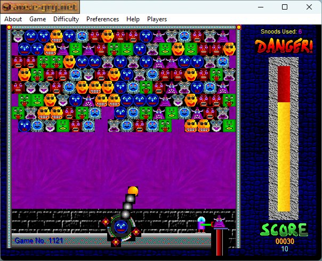Click the small robot loader beside the pedestal

[x=202, y=225]
